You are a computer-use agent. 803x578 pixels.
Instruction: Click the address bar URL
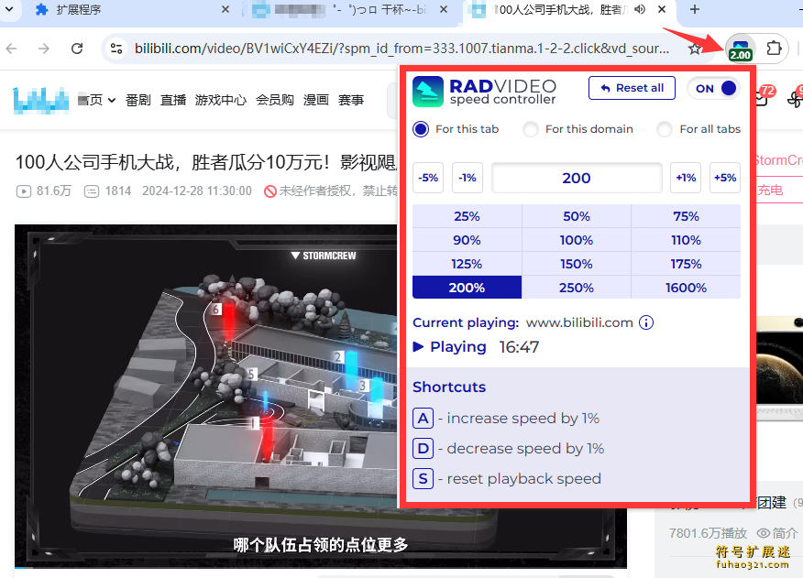tap(402, 49)
